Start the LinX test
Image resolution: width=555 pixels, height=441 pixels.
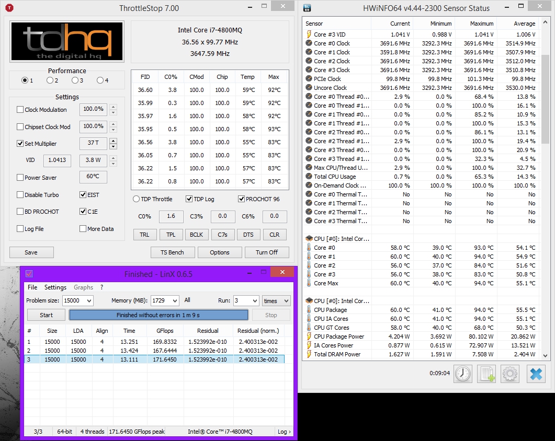click(46, 315)
